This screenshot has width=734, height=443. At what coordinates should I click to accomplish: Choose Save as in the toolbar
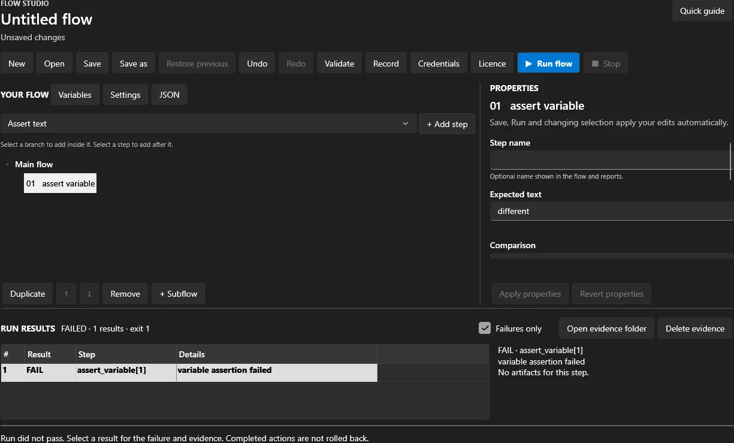point(134,64)
